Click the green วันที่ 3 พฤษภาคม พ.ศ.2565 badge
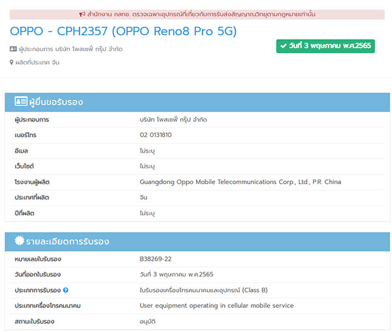392x332 pixels. [325, 46]
